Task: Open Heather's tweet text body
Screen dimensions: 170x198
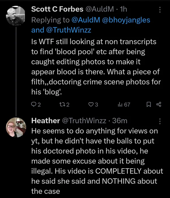Action: pyautogui.click(x=97, y=161)
